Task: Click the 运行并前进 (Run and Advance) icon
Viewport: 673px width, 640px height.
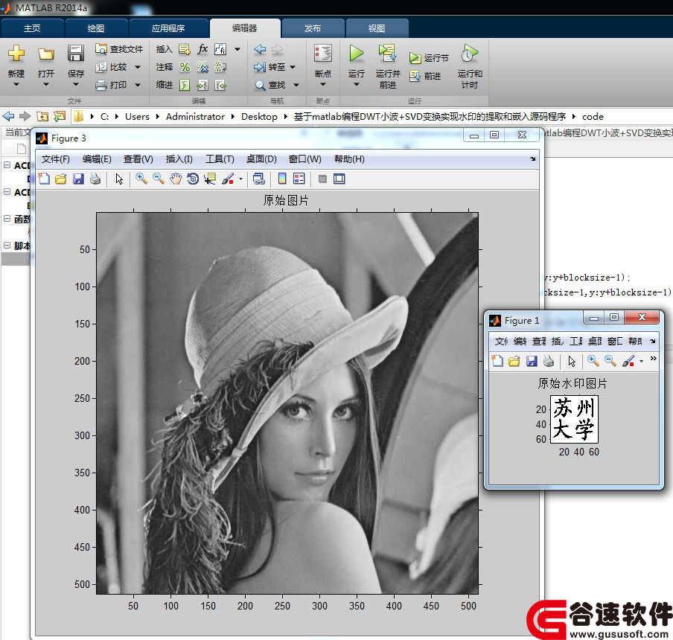Action: (x=388, y=54)
